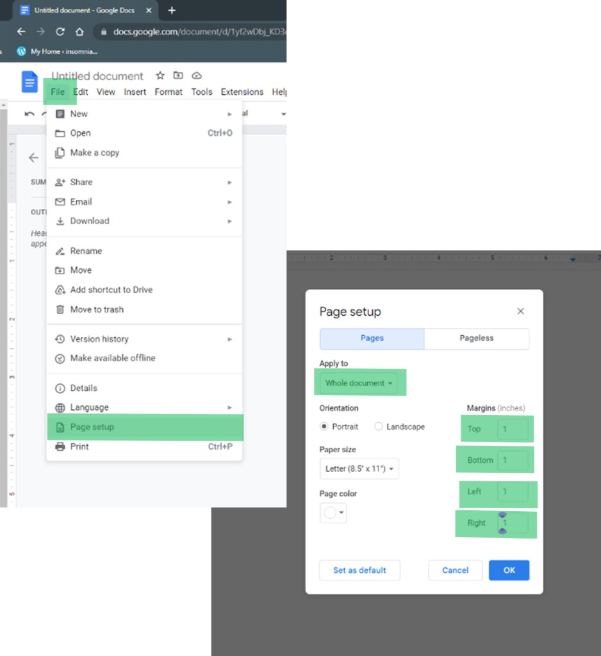
Task: Close the document outline with back arrow
Action: click(33, 158)
